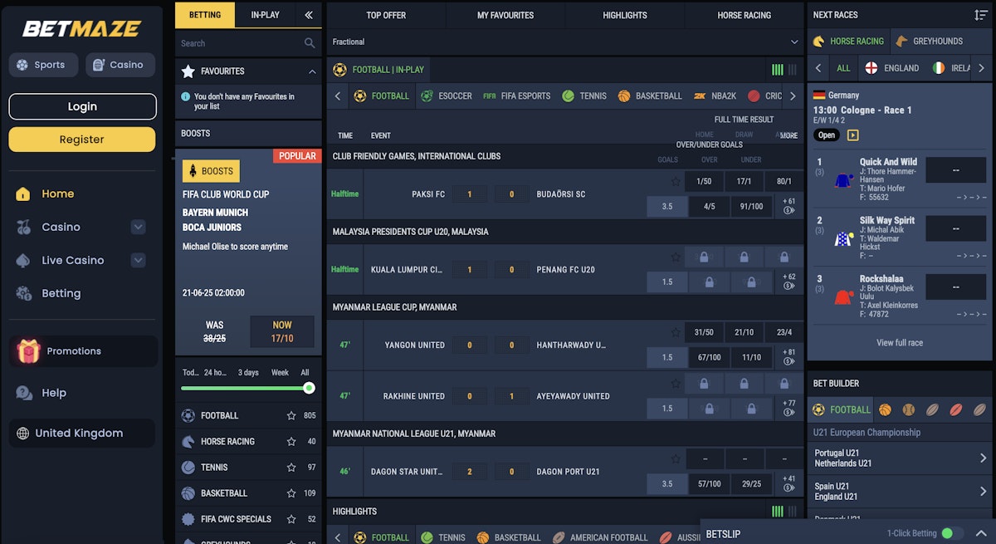Viewport: 996px width, 544px height.
Task: Pick the 1/50 odds for Paksi FC
Action: click(704, 181)
